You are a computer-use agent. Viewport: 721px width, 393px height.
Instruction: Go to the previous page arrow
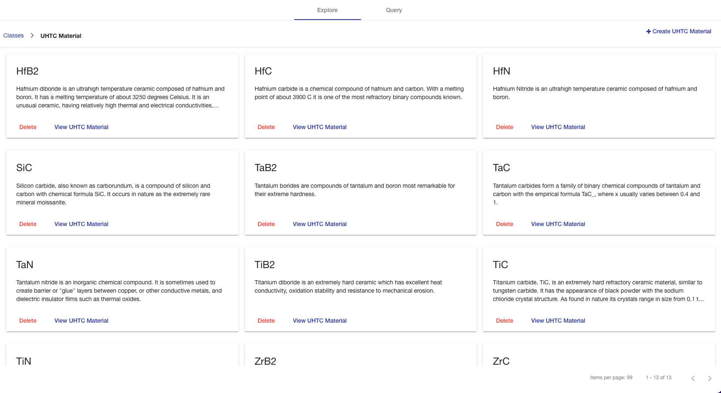pos(693,378)
